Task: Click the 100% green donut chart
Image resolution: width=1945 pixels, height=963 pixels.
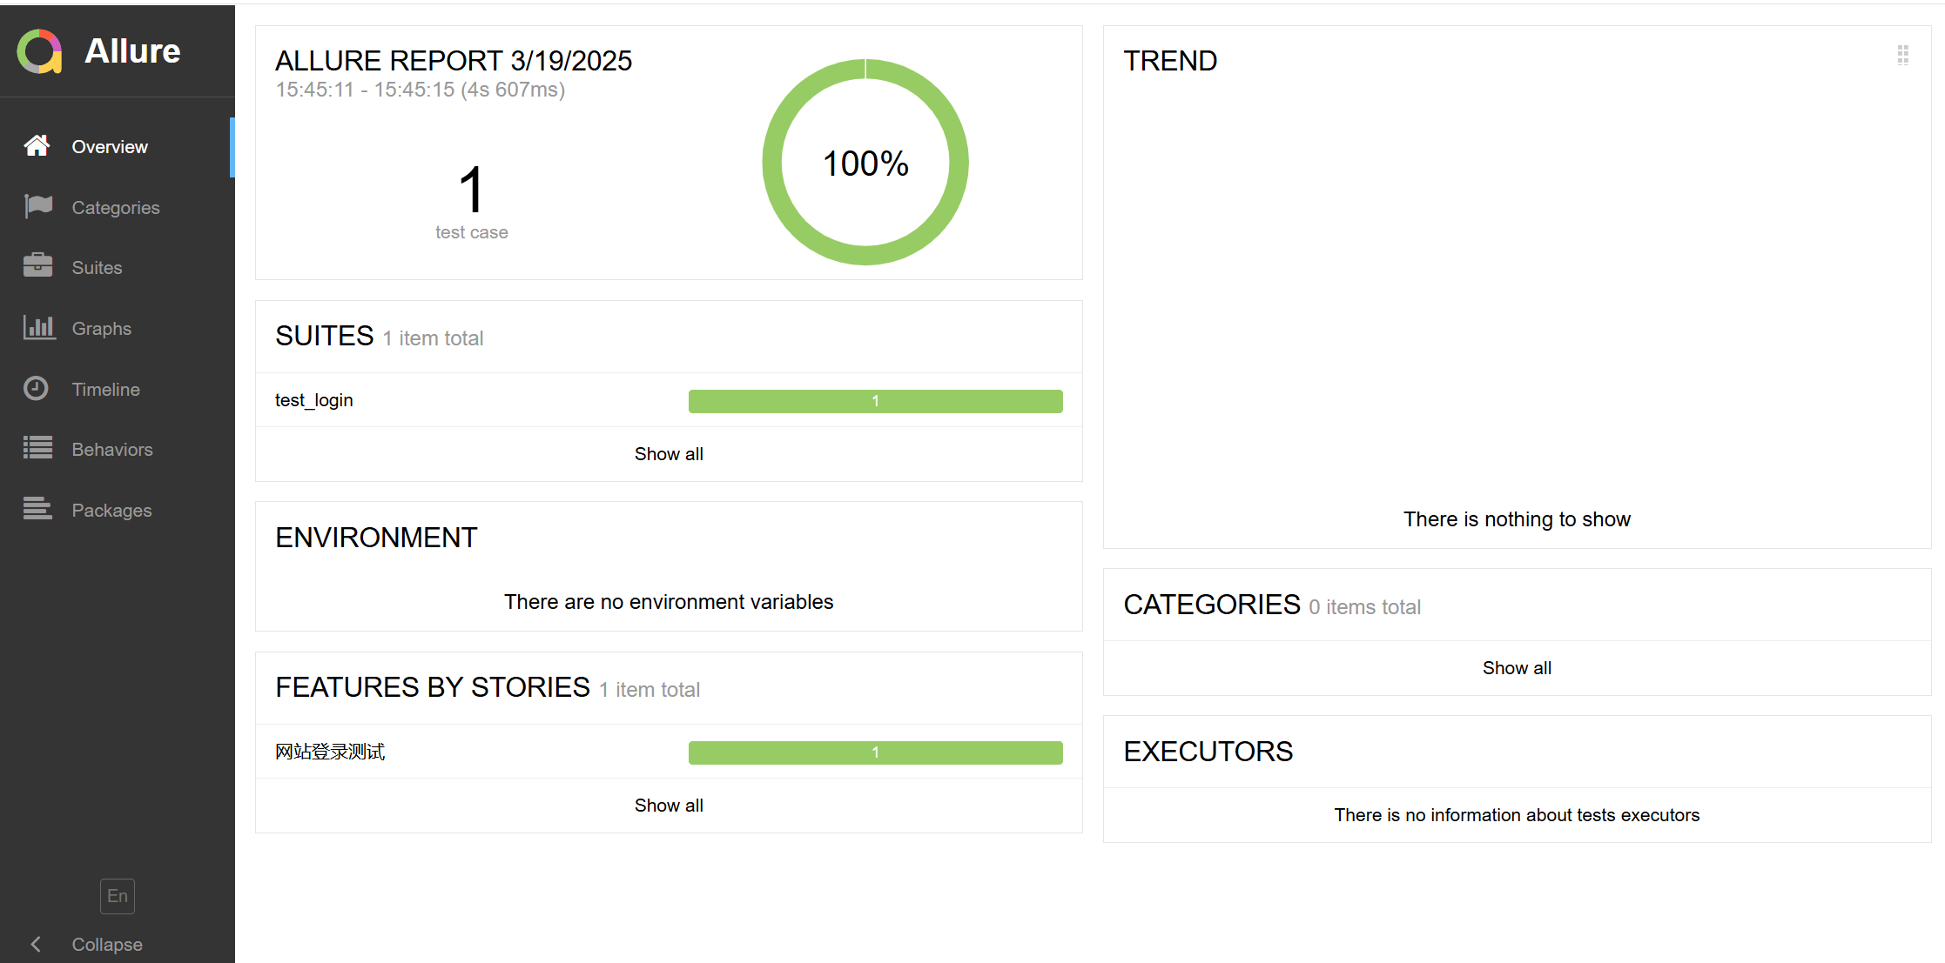Action: tap(865, 163)
